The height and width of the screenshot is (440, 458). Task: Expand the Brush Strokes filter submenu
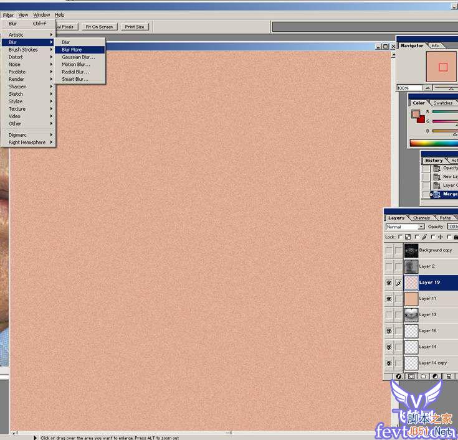tap(28, 50)
